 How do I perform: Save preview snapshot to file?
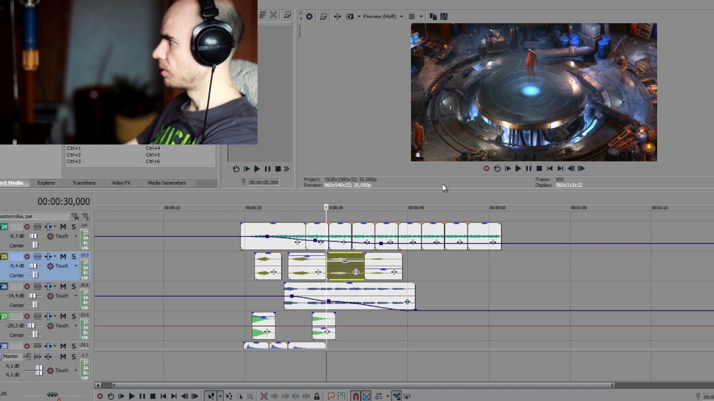pyautogui.click(x=444, y=17)
